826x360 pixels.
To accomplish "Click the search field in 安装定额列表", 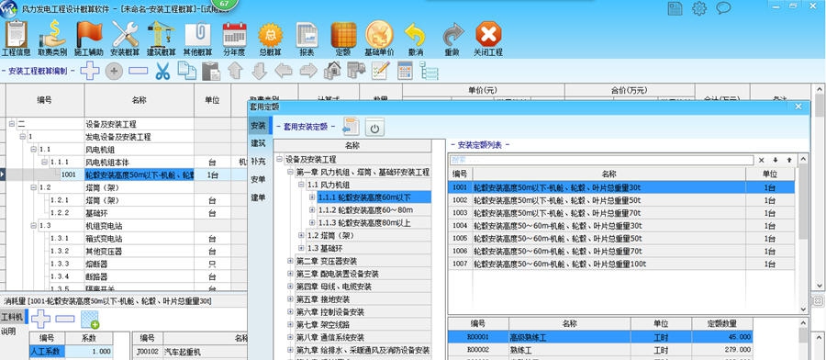I will pos(601,160).
